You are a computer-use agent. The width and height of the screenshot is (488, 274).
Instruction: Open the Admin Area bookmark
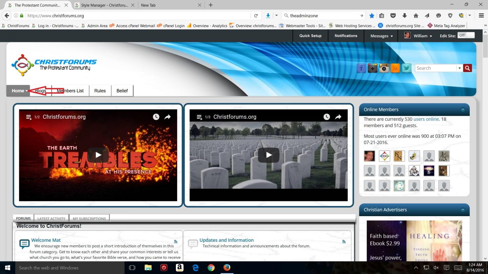95,26
